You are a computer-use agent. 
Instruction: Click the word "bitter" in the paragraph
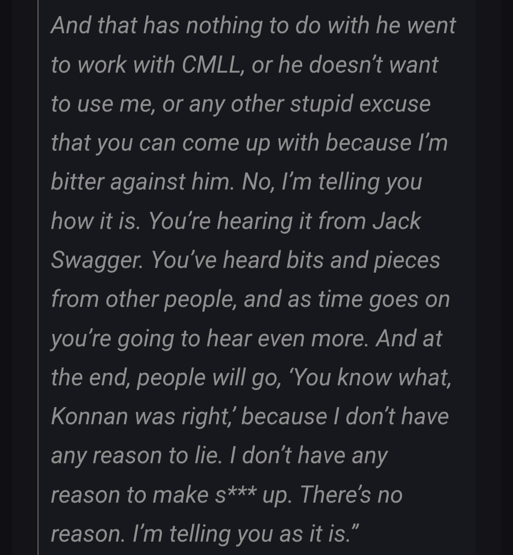(77, 182)
